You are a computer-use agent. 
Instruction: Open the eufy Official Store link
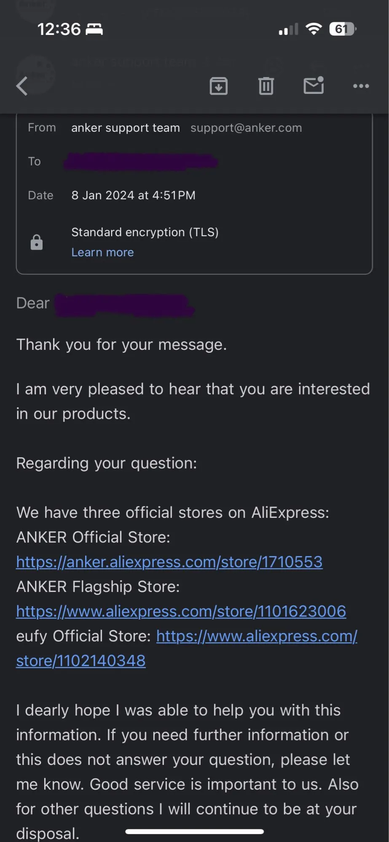click(x=187, y=648)
